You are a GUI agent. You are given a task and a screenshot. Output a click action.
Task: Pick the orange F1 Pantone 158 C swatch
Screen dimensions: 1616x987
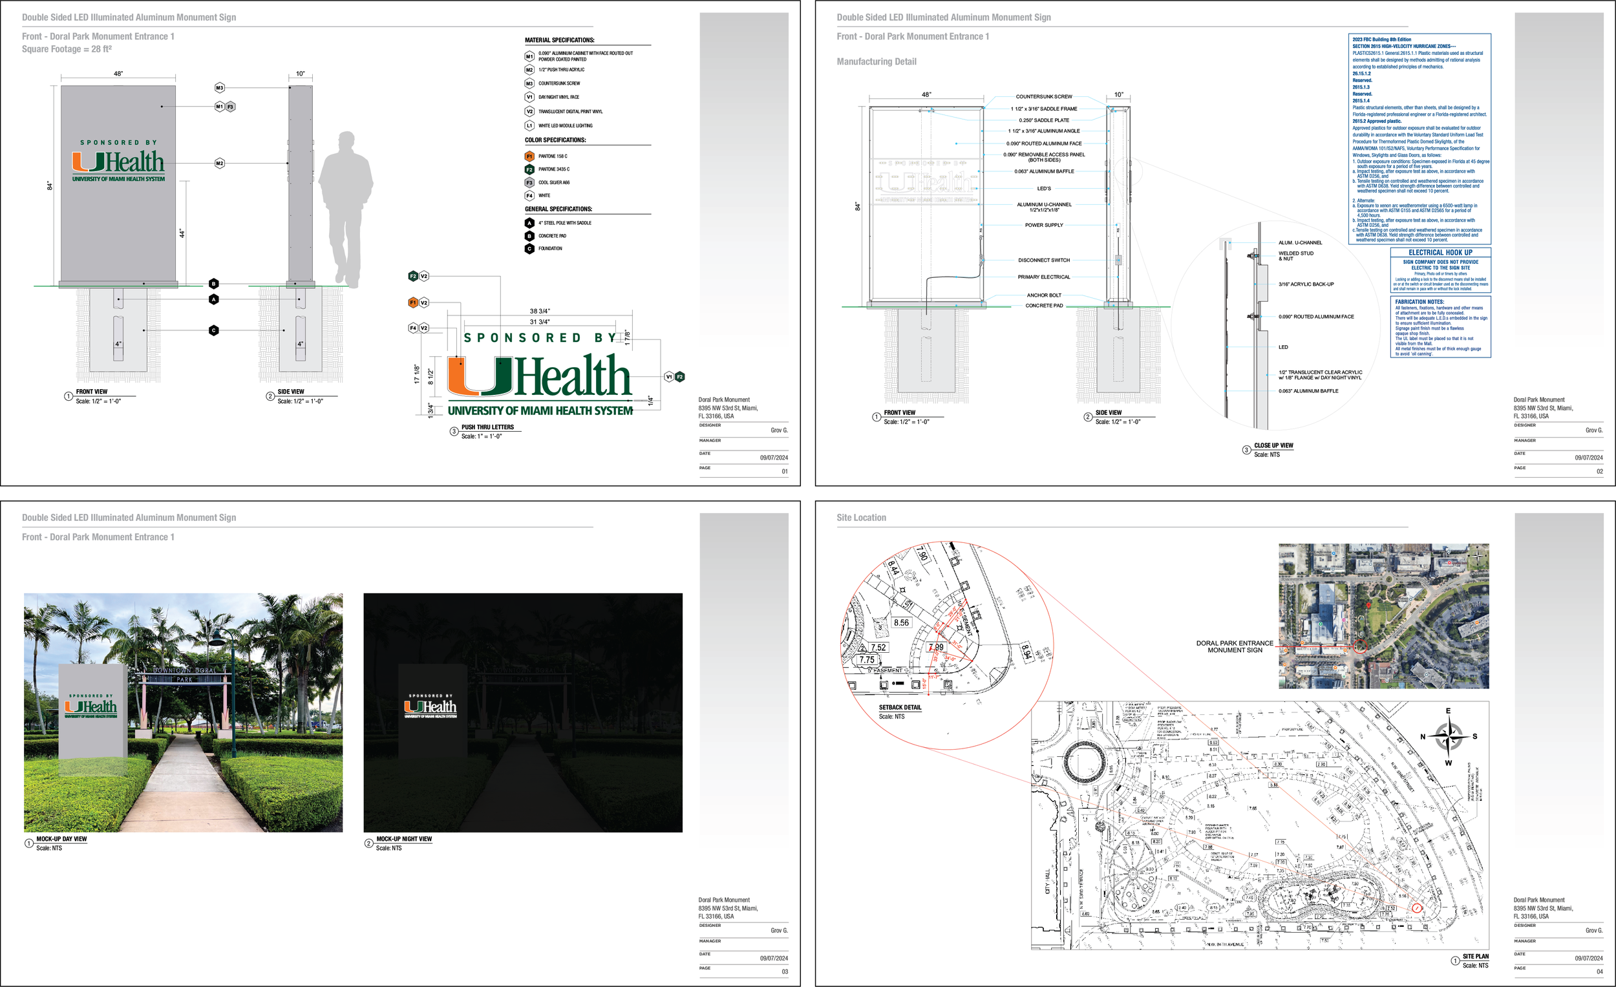(529, 156)
